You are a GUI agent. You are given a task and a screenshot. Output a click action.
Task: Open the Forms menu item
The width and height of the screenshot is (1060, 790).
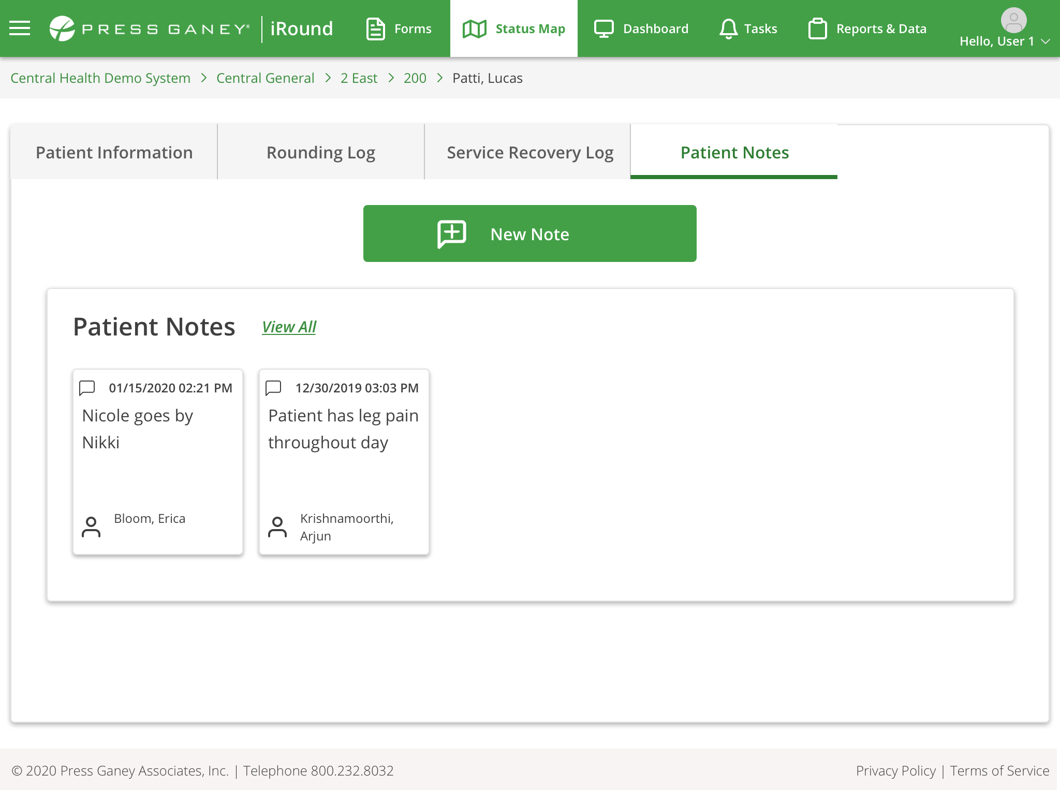pyautogui.click(x=399, y=28)
